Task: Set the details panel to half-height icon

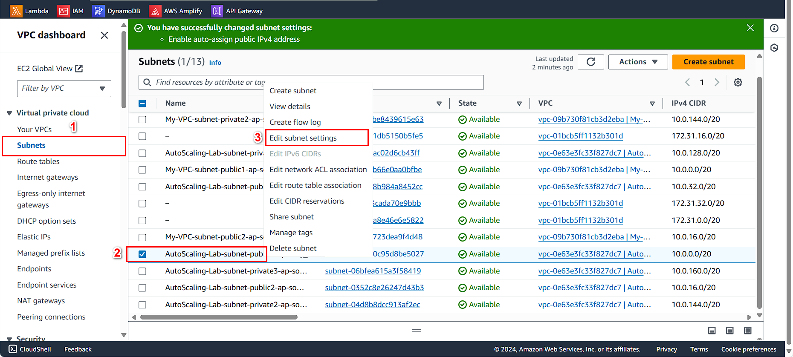Action: (x=729, y=331)
